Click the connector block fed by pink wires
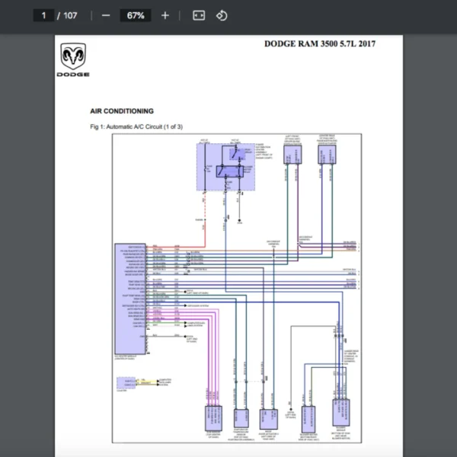The height and width of the screenshot is (457, 457). point(213,418)
